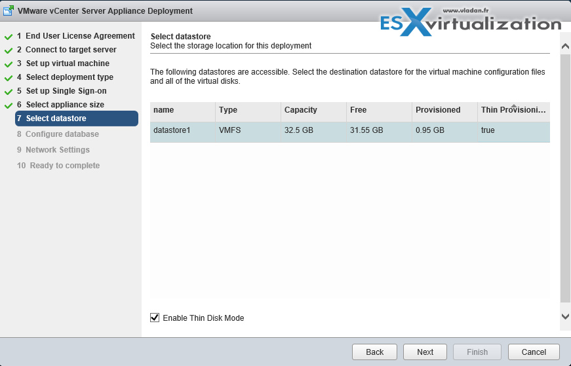
Task: Go to step 2 Connect to target server
Action: (67, 50)
